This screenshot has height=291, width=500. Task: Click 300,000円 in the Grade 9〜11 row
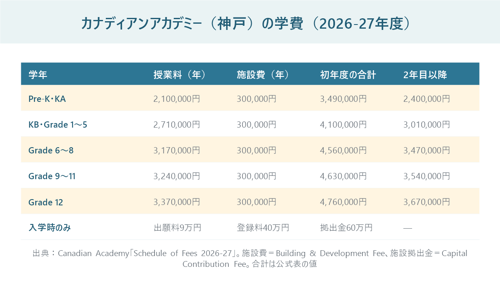click(x=256, y=176)
